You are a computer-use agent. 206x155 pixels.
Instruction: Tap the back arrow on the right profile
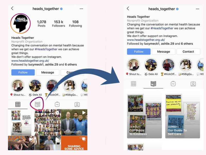128,9
